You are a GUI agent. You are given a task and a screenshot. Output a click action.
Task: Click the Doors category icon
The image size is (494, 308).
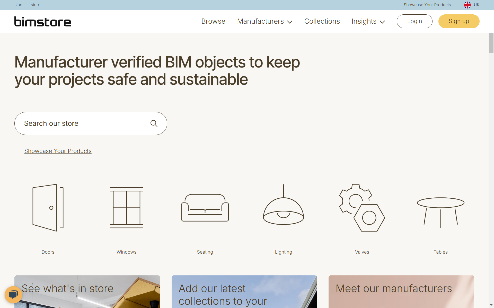click(48, 208)
